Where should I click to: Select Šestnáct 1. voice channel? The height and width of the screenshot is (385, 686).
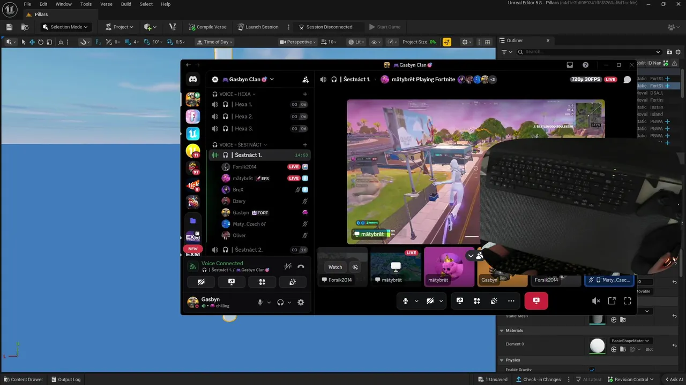click(259, 155)
